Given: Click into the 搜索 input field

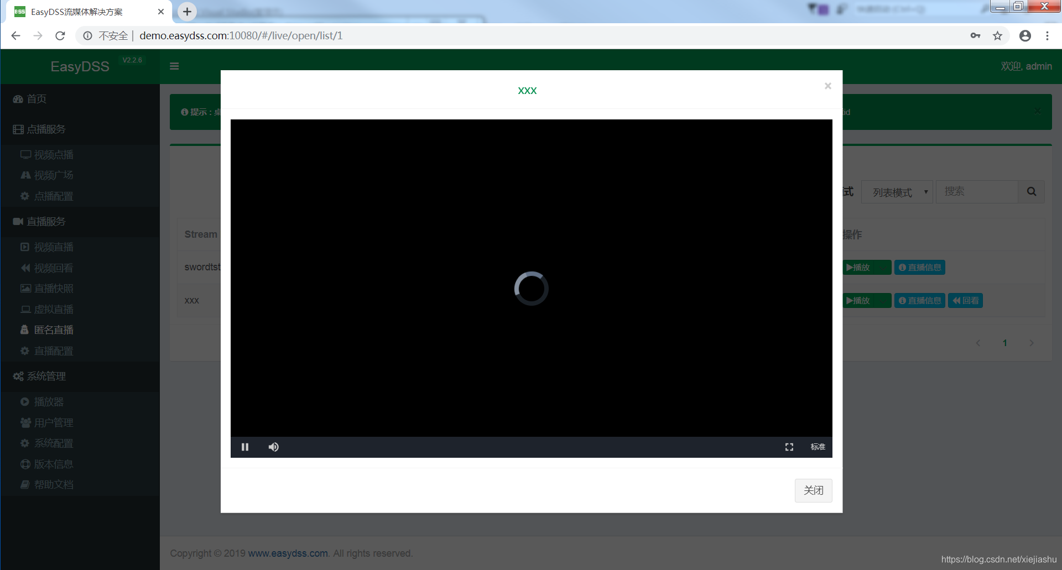Looking at the screenshot, I should [977, 192].
